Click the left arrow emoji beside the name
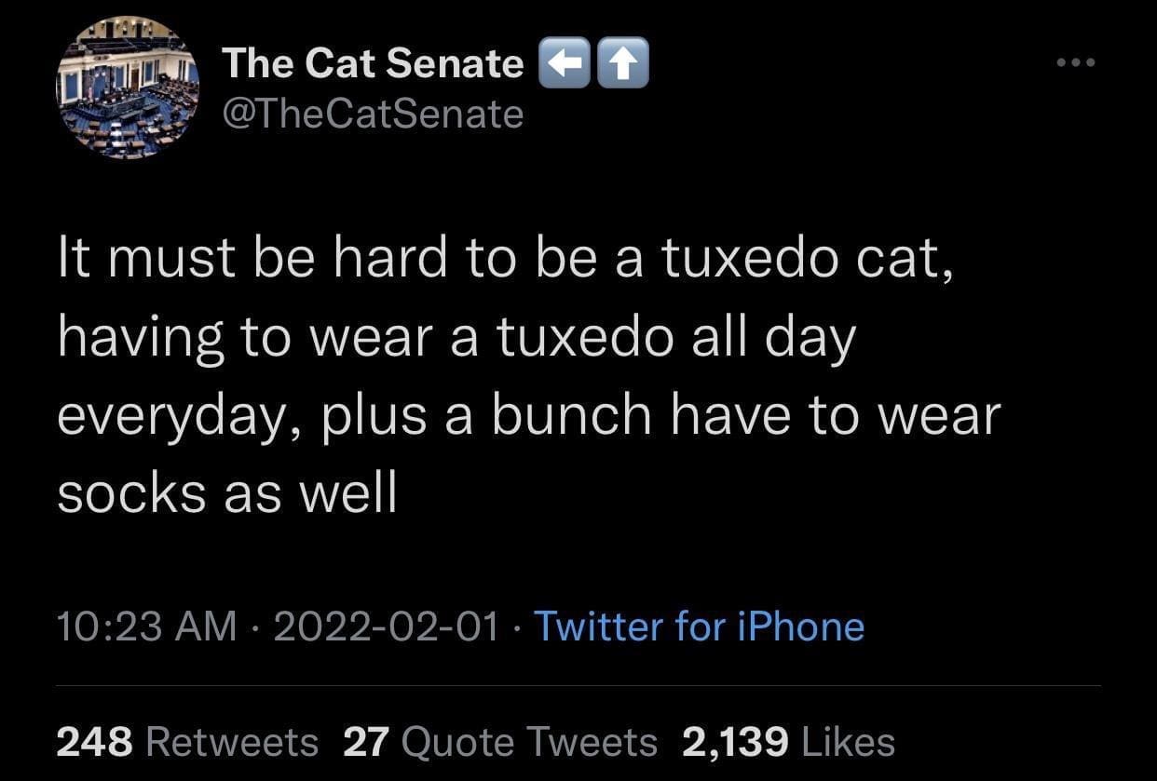Viewport: 1157px width, 781px height. 564,65
